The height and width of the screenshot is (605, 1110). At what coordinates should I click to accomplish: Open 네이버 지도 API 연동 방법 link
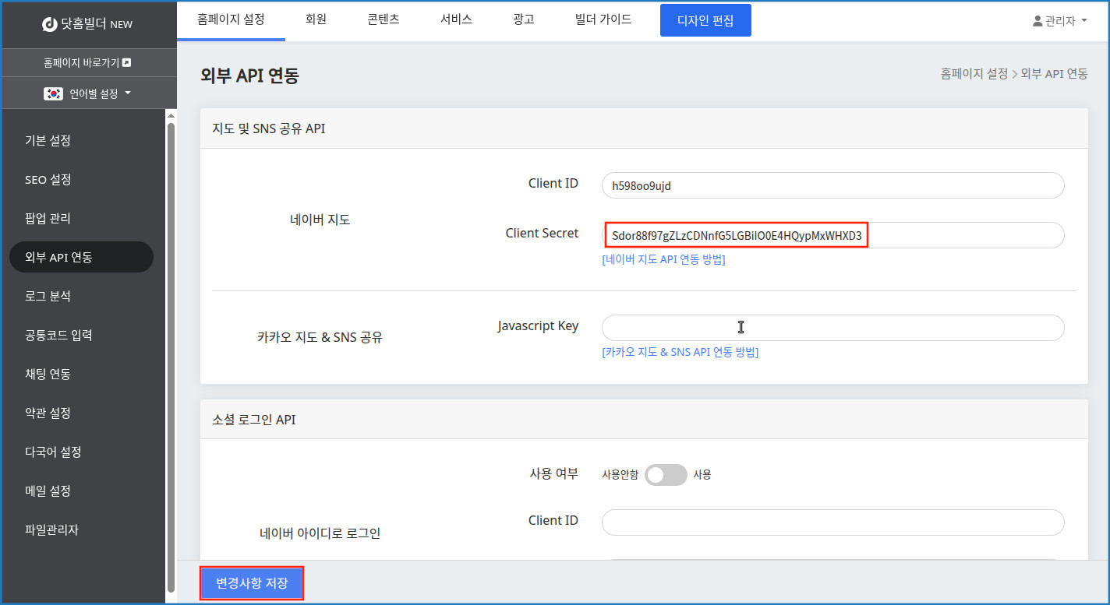(663, 259)
